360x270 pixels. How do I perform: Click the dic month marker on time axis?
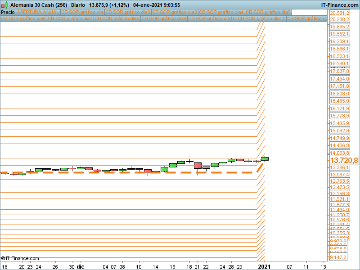click(x=80, y=266)
